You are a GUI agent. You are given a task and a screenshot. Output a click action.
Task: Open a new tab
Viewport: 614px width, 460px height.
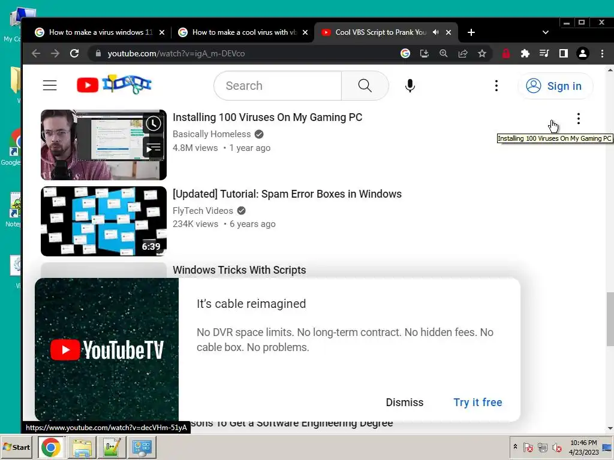(x=471, y=32)
